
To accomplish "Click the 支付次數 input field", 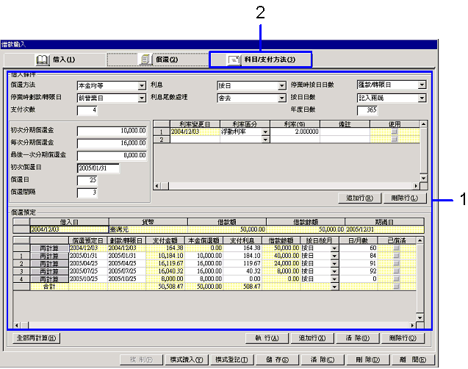I will point(87,110).
